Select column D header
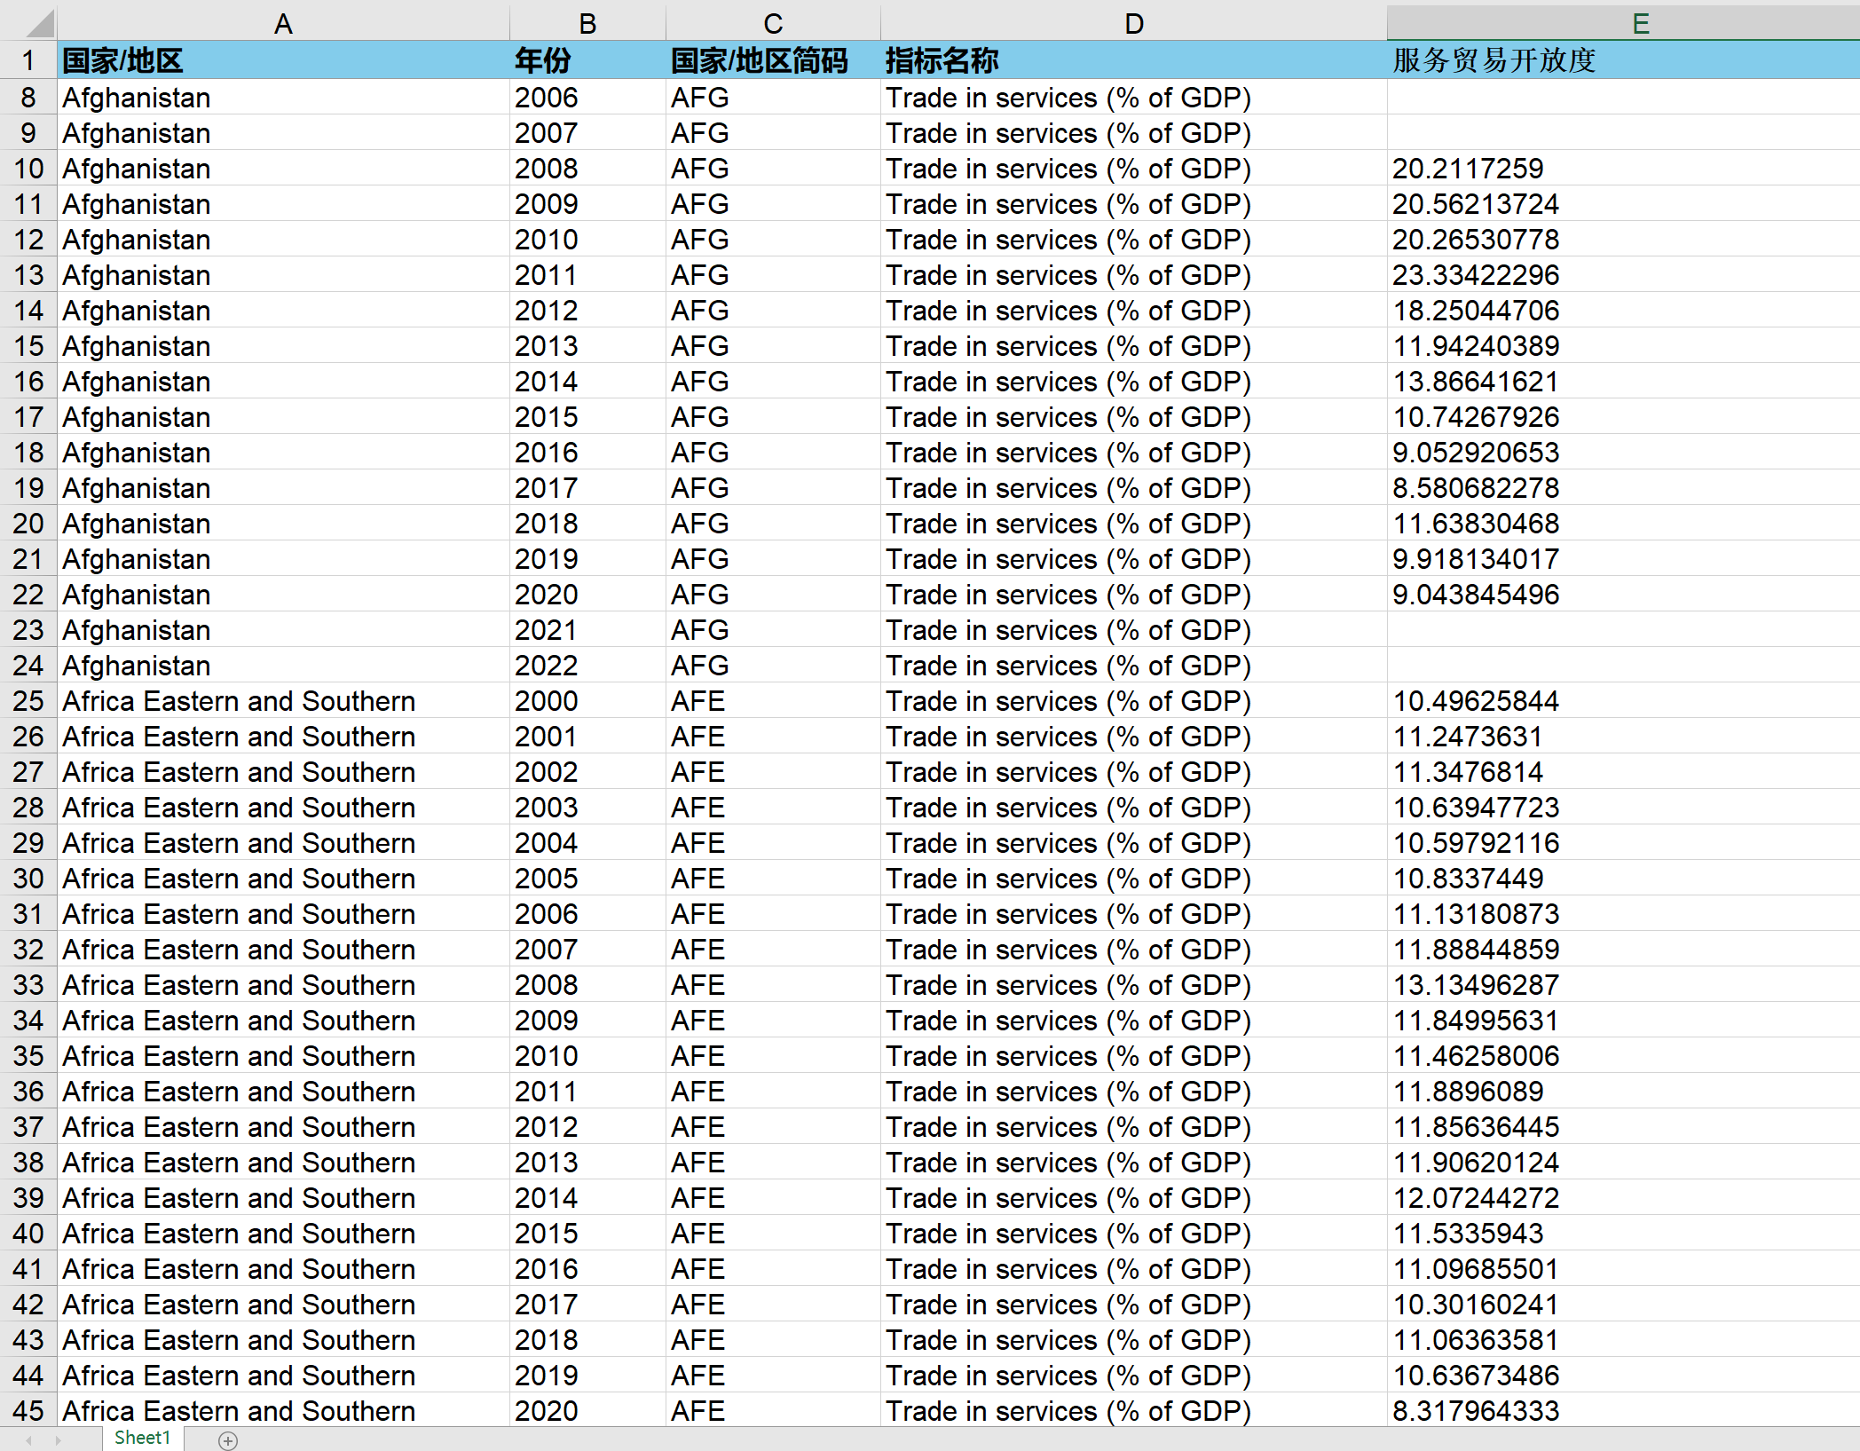 coord(1133,23)
